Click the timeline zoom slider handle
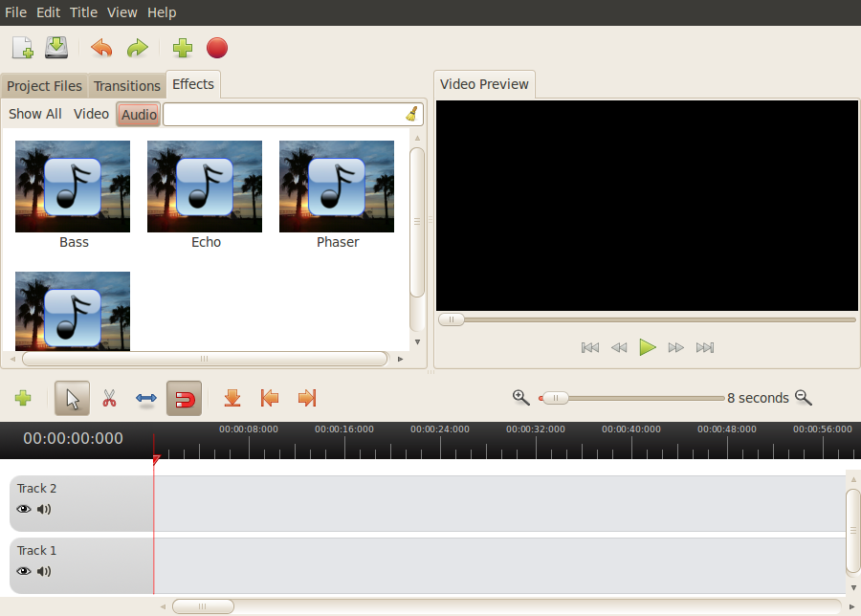The height and width of the screenshot is (616, 861). click(555, 398)
